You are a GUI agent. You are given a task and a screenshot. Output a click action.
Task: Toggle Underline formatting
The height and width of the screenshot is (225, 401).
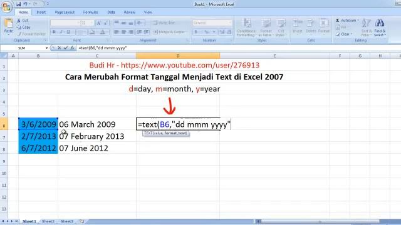pyautogui.click(x=68, y=32)
